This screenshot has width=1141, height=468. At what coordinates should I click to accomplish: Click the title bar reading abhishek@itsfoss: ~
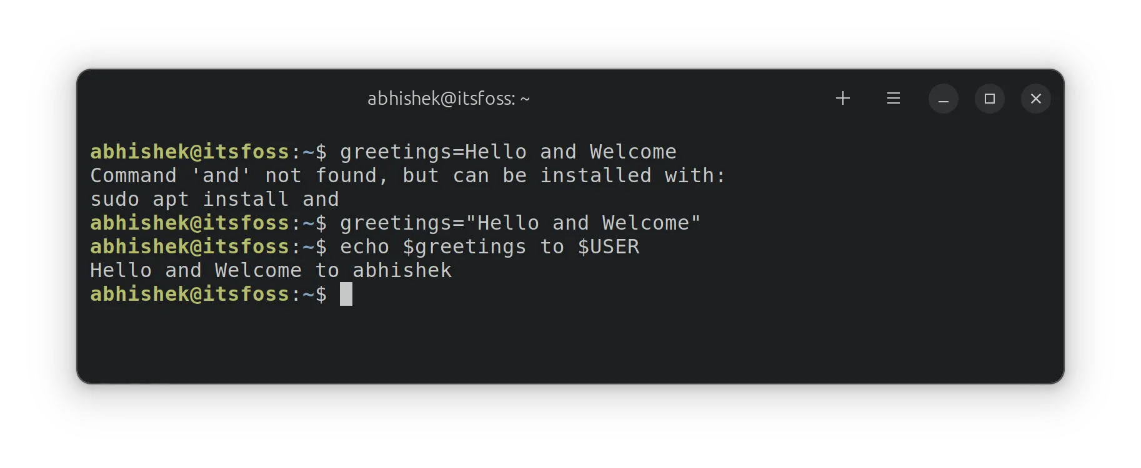[447, 98]
